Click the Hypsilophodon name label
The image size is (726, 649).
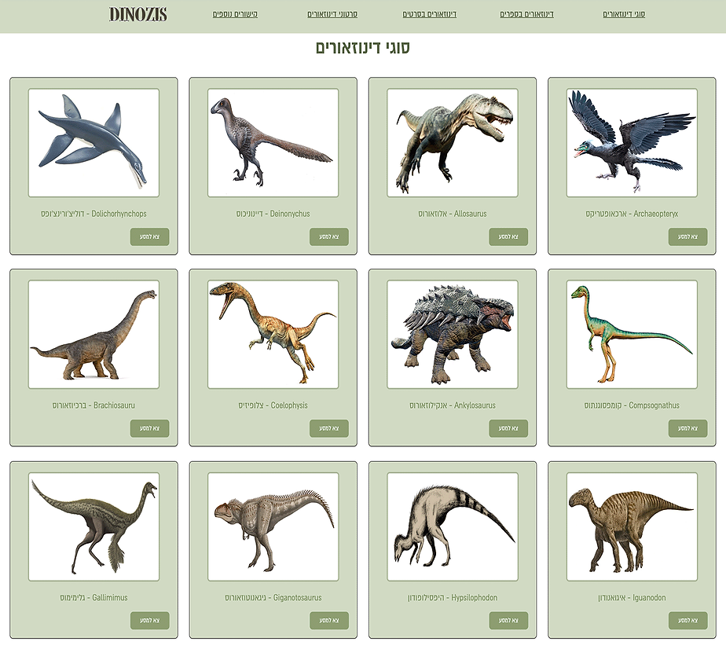point(453,598)
